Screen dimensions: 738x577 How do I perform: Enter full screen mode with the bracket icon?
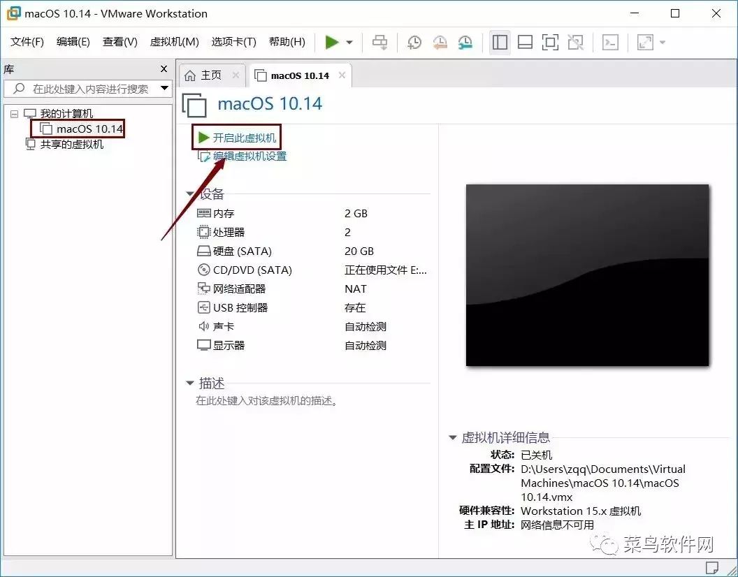(x=550, y=42)
